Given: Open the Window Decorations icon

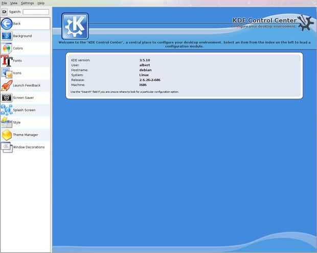Looking at the screenshot, I should pos(7,147).
